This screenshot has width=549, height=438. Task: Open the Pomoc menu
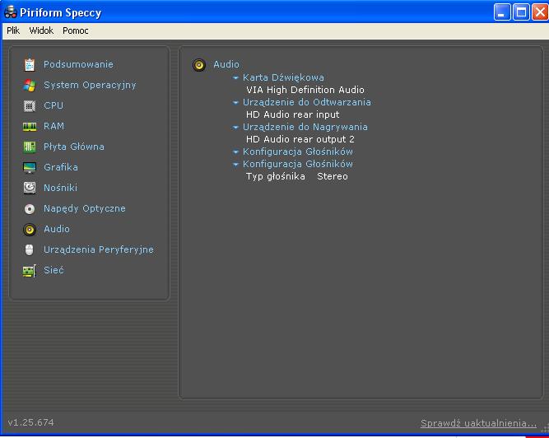(x=76, y=30)
